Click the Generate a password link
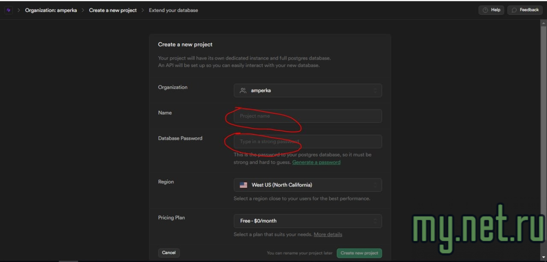The width and height of the screenshot is (547, 262). point(316,162)
